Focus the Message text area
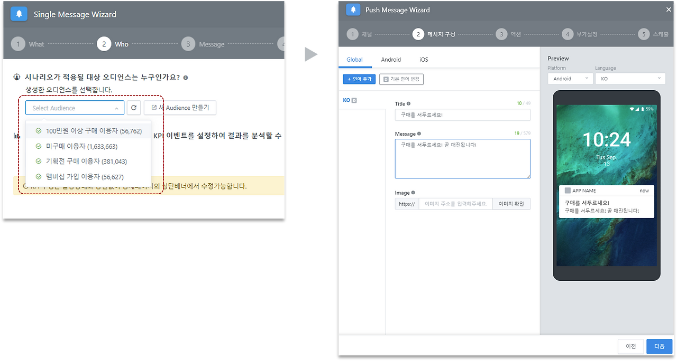This screenshot has width=677, height=361. (462, 159)
